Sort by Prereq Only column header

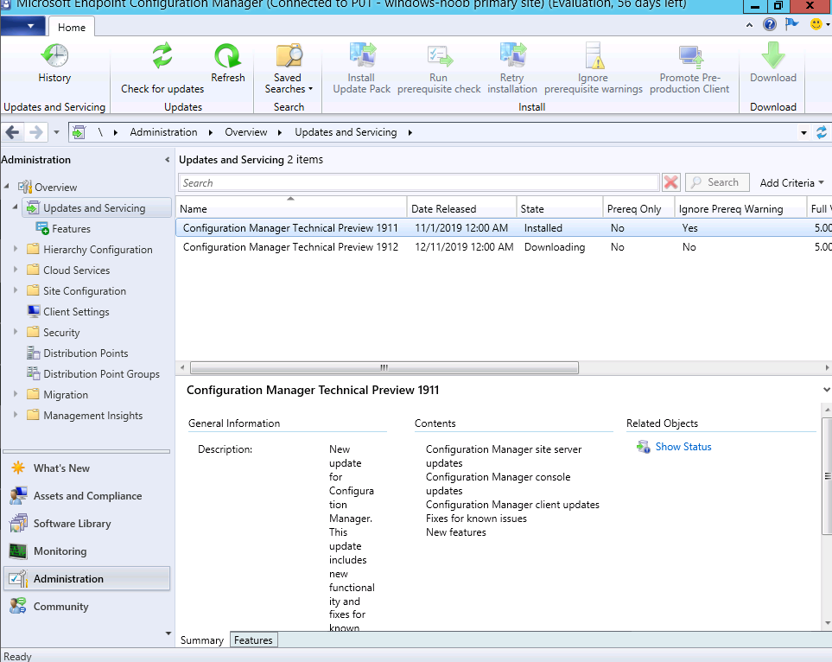tap(638, 208)
